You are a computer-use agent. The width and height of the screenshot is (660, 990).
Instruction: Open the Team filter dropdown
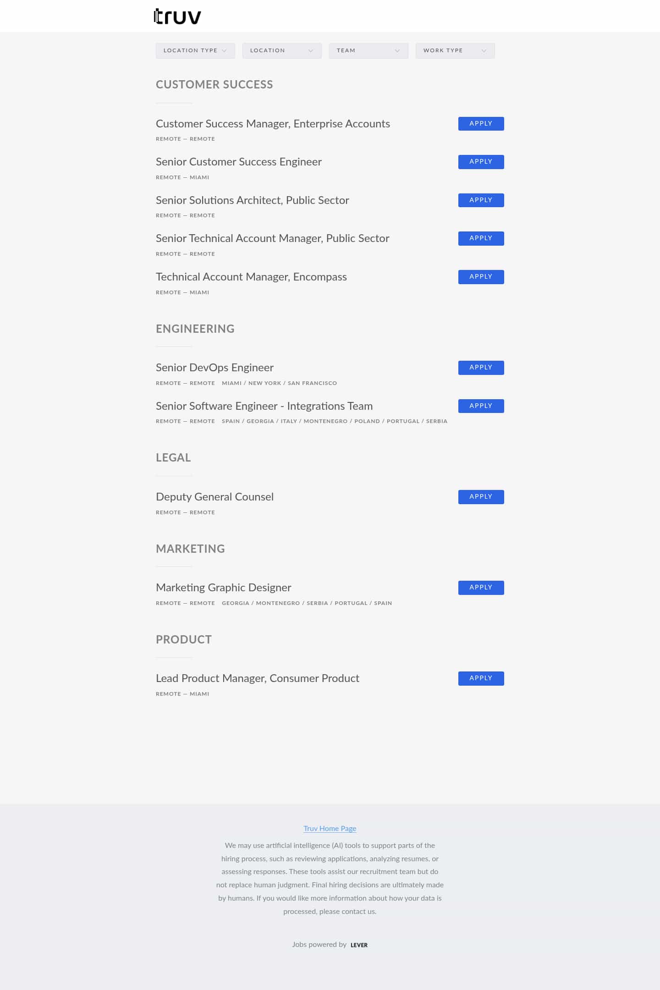point(368,50)
